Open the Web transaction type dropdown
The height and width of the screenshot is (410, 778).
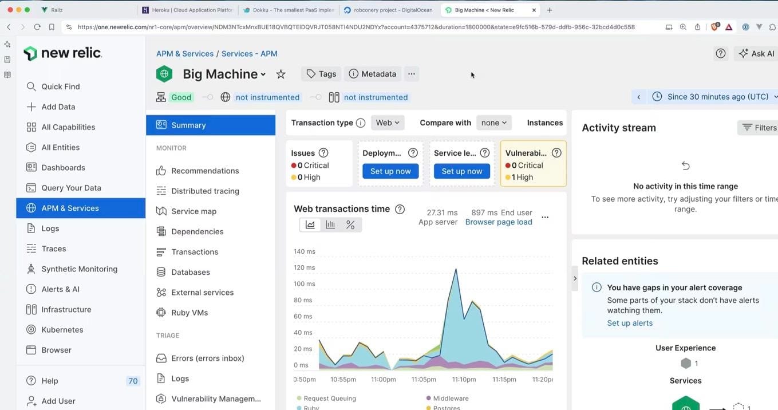(388, 123)
